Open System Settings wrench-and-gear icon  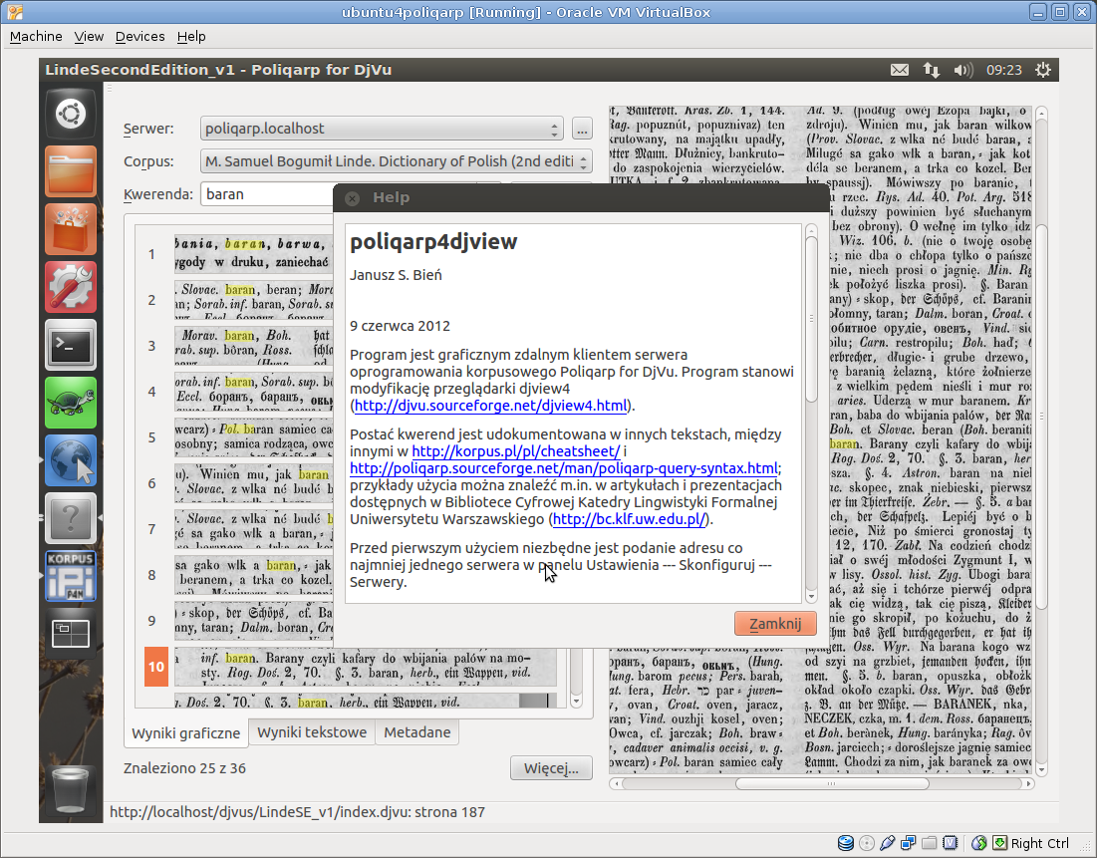click(71, 287)
